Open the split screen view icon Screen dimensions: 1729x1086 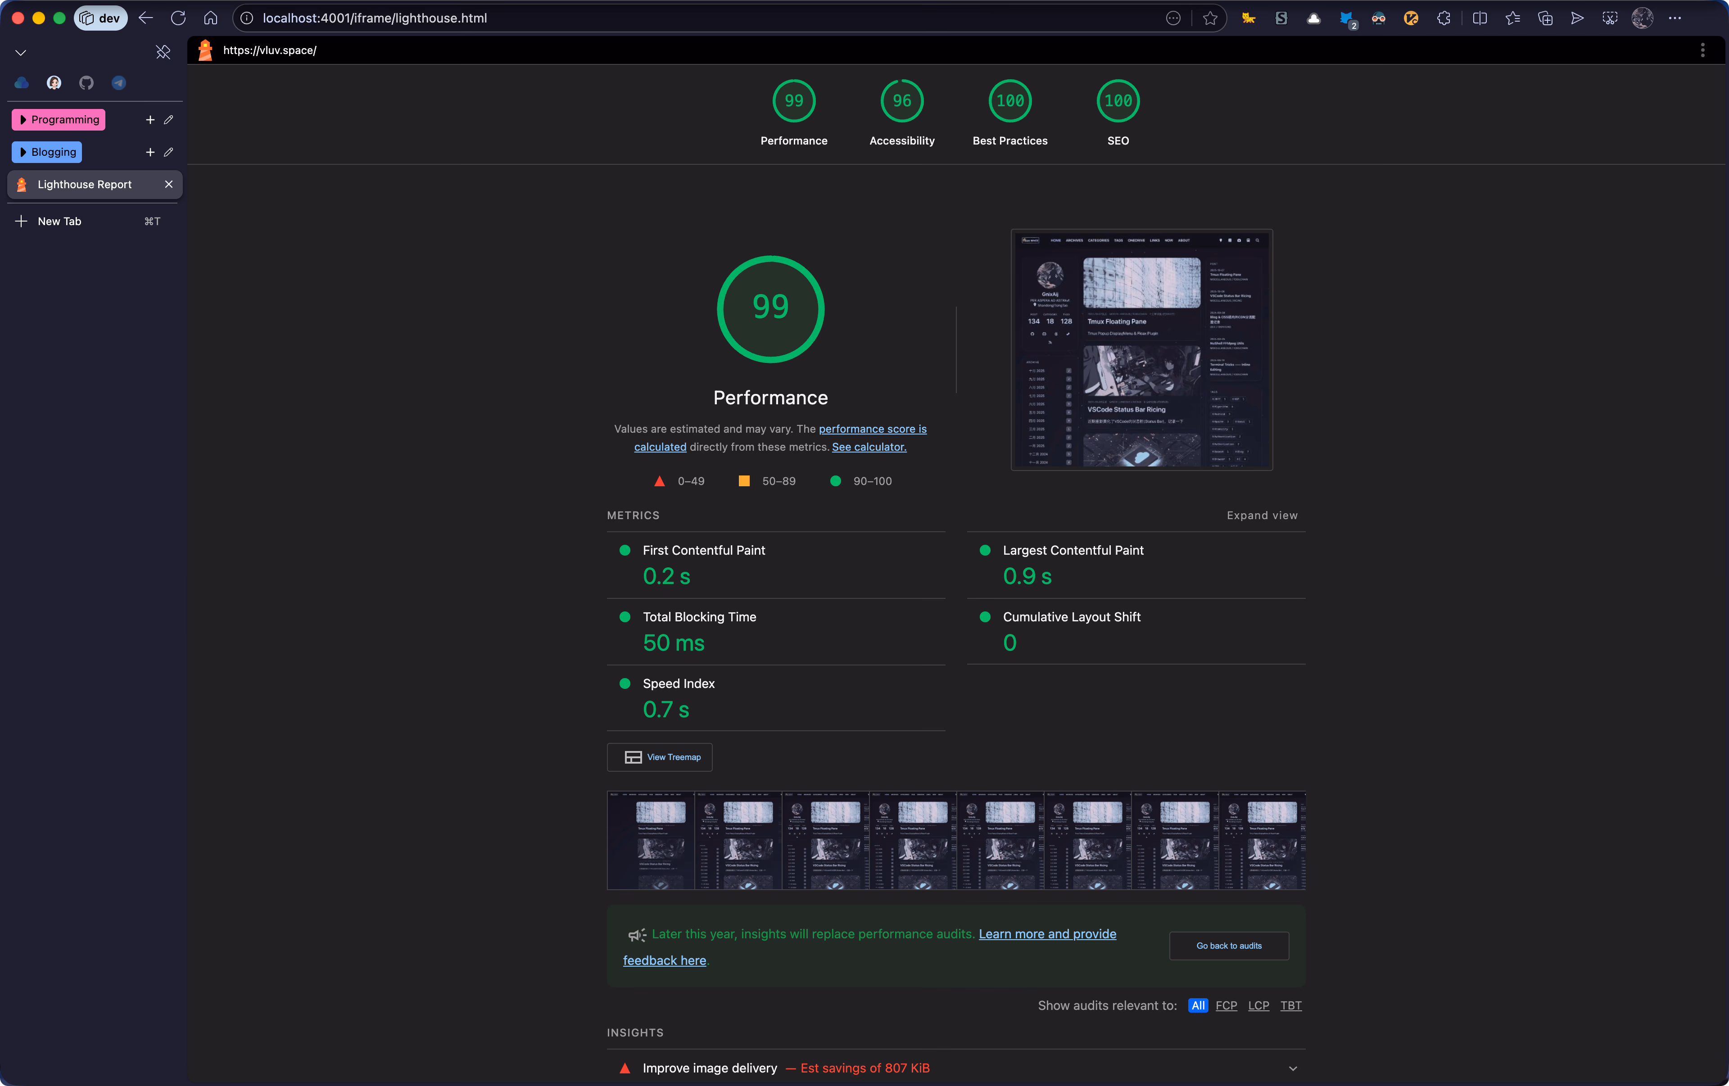point(1480,18)
